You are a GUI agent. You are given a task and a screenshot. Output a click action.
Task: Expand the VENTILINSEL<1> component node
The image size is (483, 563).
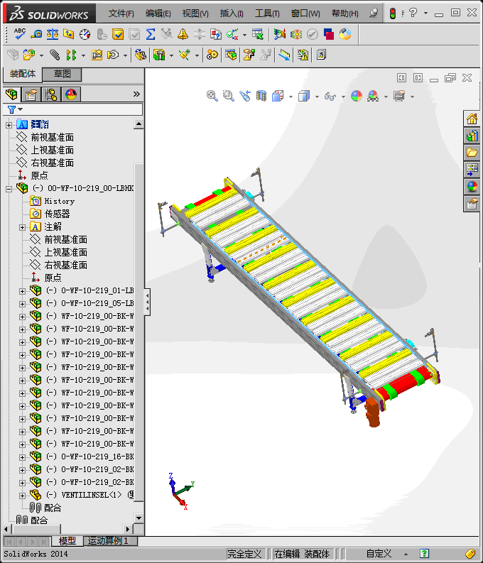22,496
